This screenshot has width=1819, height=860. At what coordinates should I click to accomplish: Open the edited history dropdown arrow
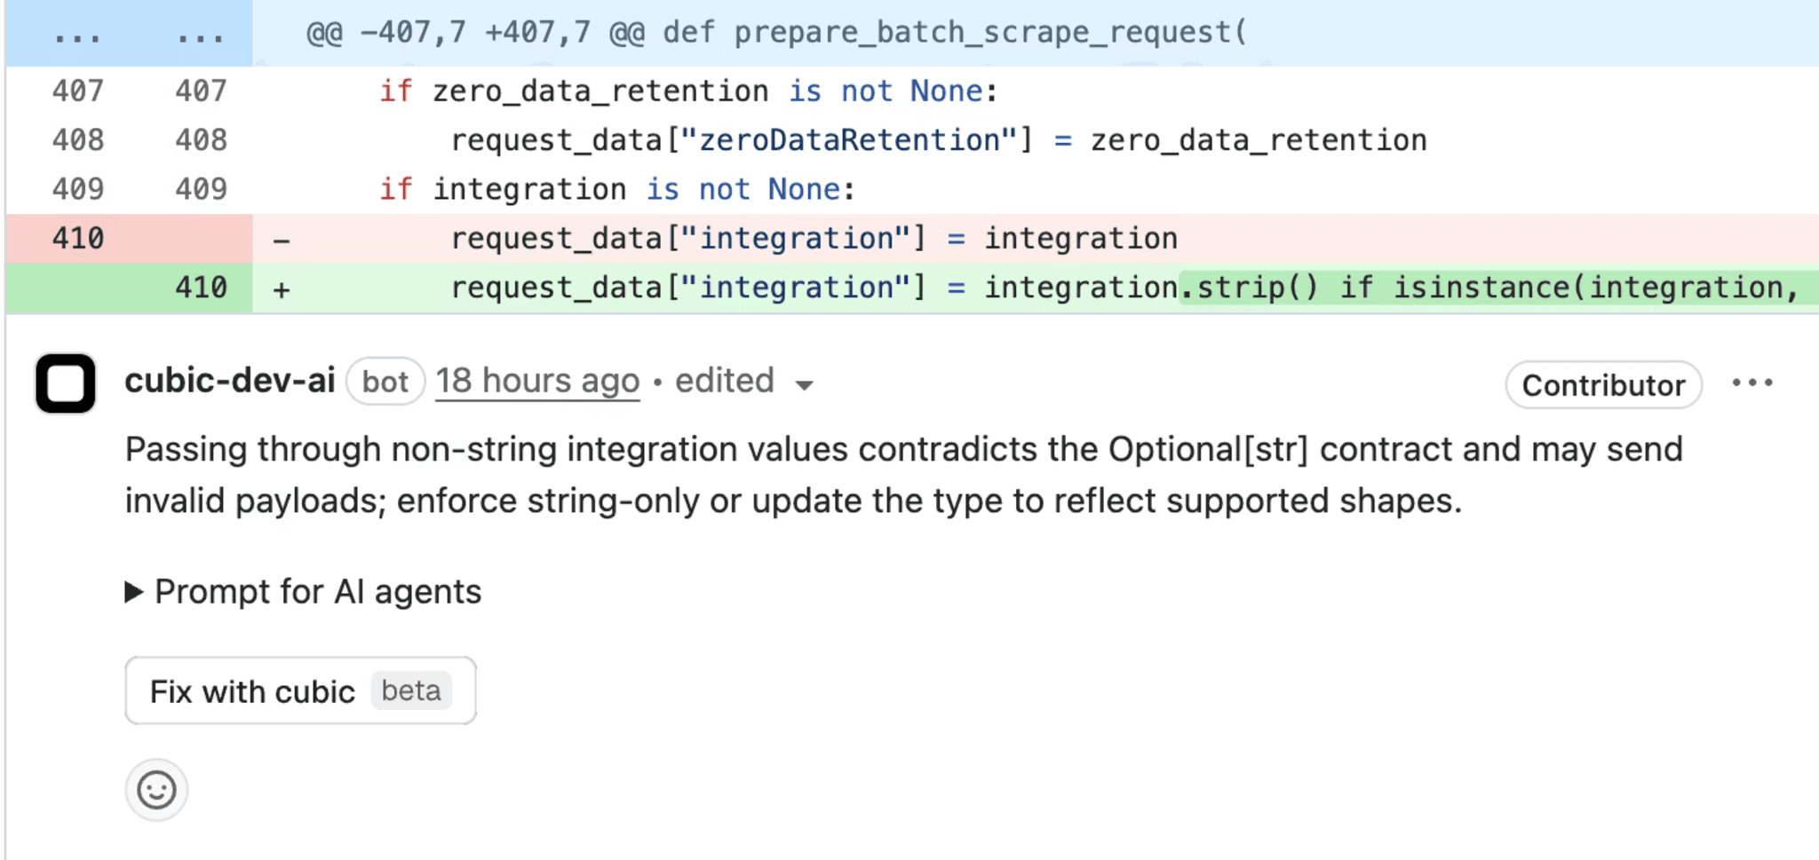pyautogui.click(x=804, y=385)
